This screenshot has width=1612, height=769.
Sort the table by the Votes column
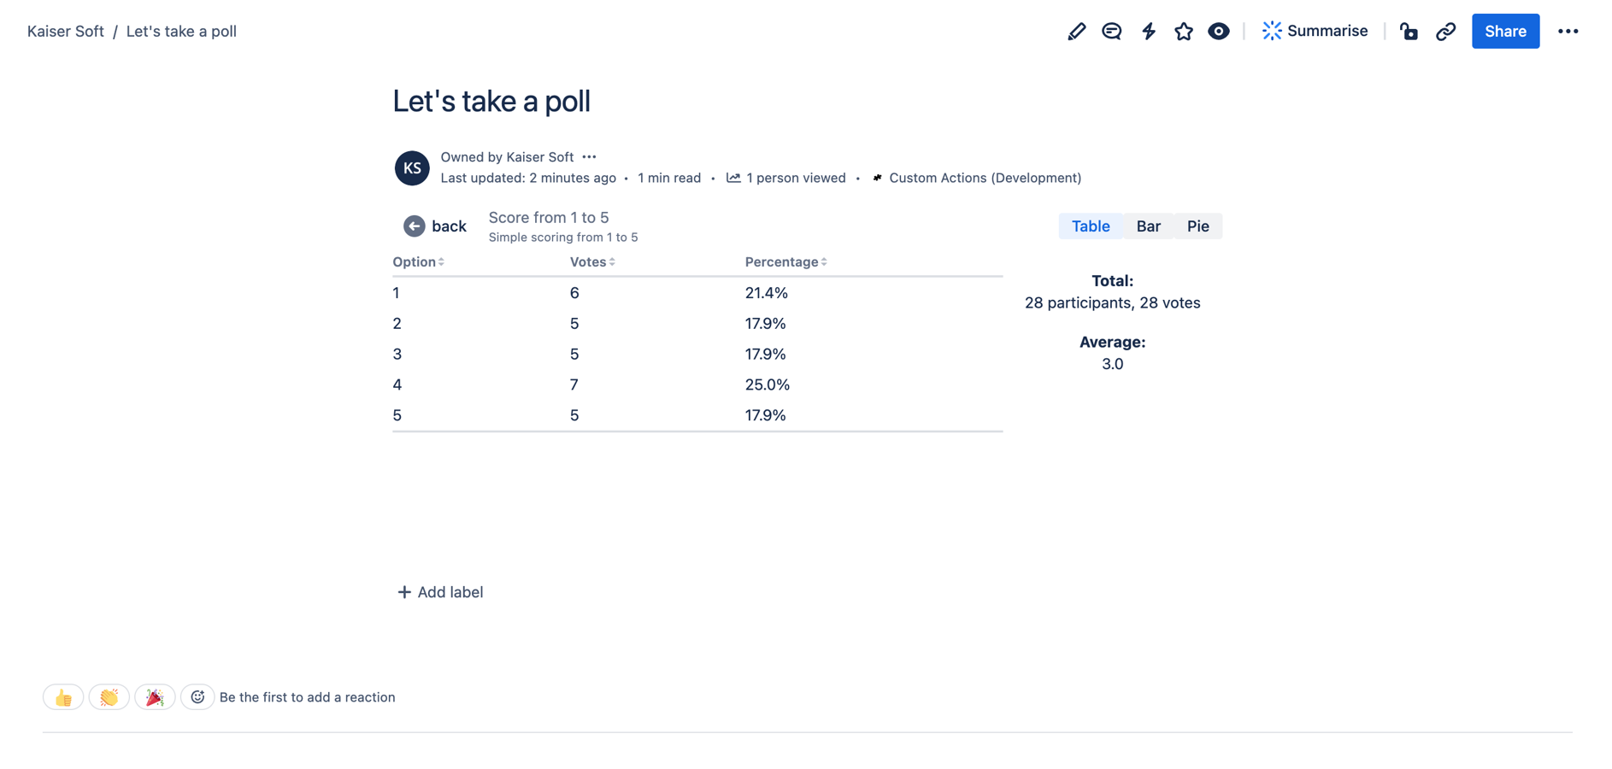592,262
